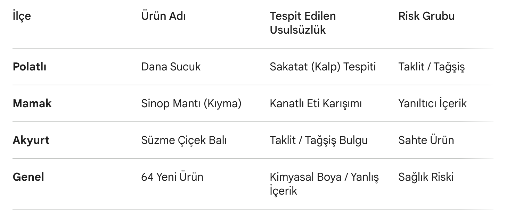Click Sakatat (Kalp) Tespiti text

[323, 67]
